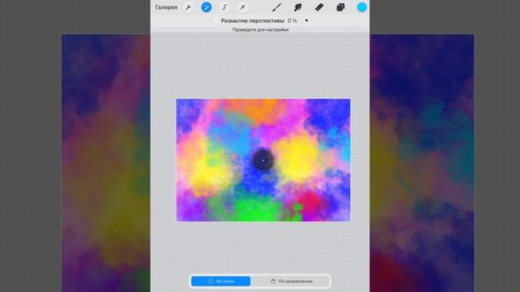
Task: Click the dark blur center point disc
Action: [x=263, y=161]
